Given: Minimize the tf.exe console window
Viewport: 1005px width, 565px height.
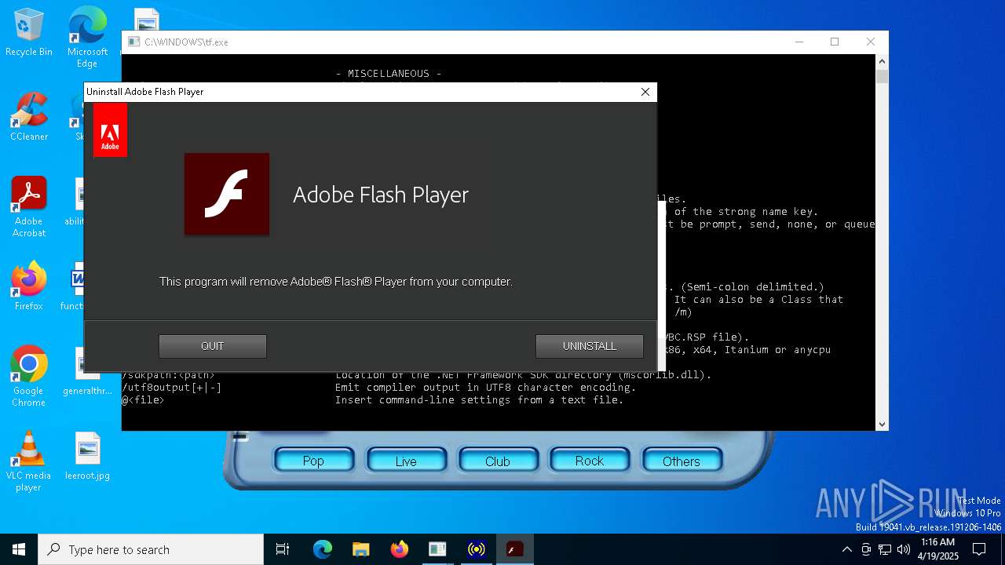Looking at the screenshot, I should click(799, 42).
